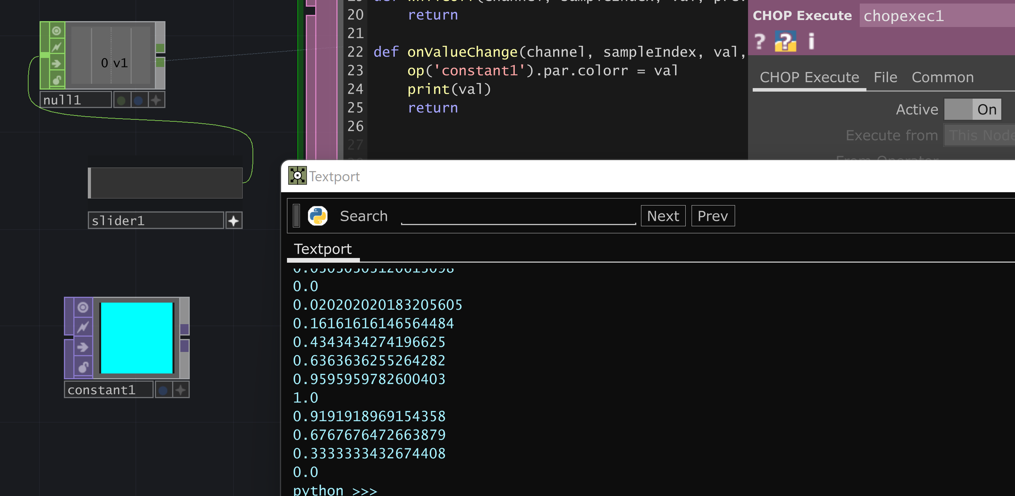The width and height of the screenshot is (1015, 496).
Task: Click Textport window title icon
Action: [x=297, y=176]
